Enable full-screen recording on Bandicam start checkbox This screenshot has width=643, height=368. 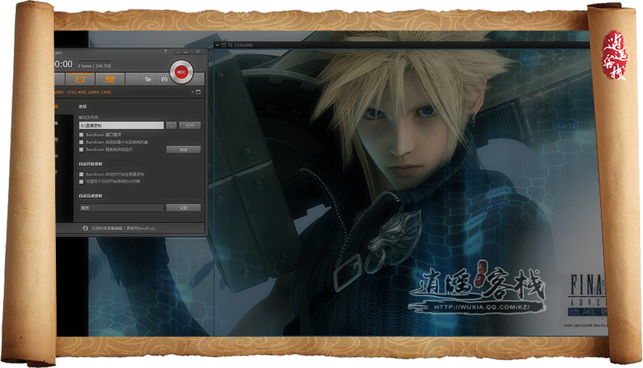pyautogui.click(x=81, y=175)
